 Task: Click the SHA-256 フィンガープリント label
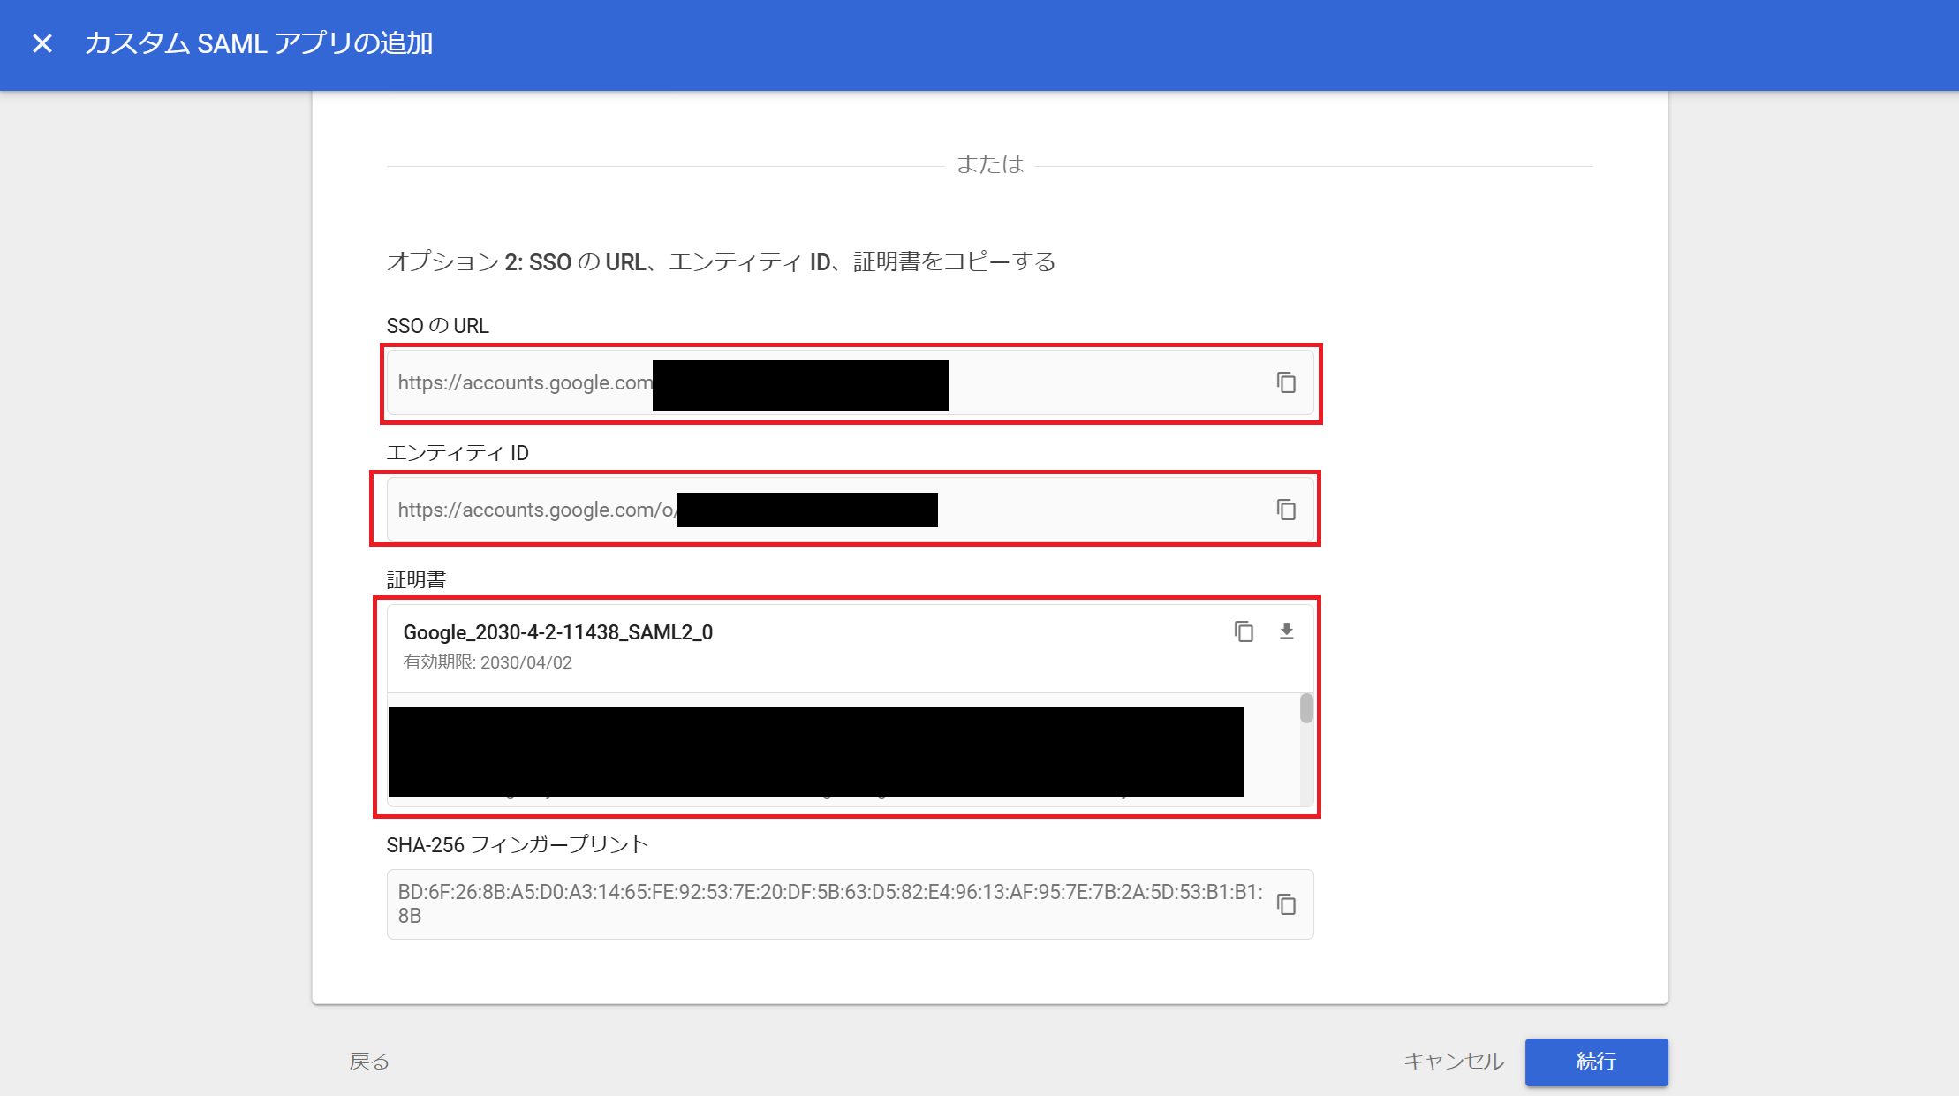point(518,845)
